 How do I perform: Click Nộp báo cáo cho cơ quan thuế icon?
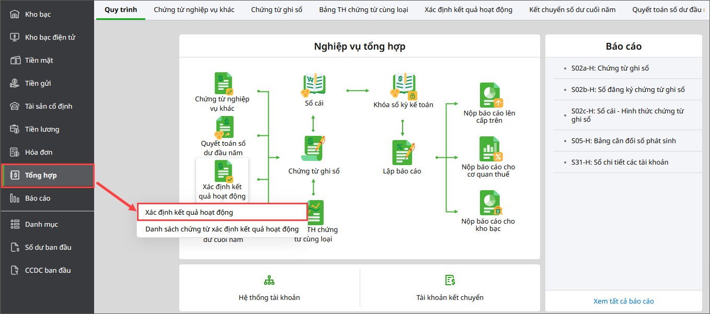pyautogui.click(x=491, y=149)
